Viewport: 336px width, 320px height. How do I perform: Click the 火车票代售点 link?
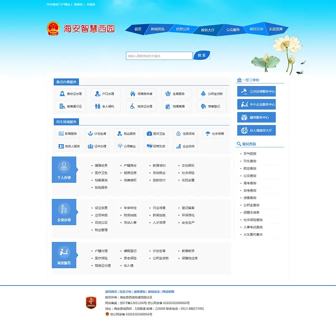click(253, 234)
